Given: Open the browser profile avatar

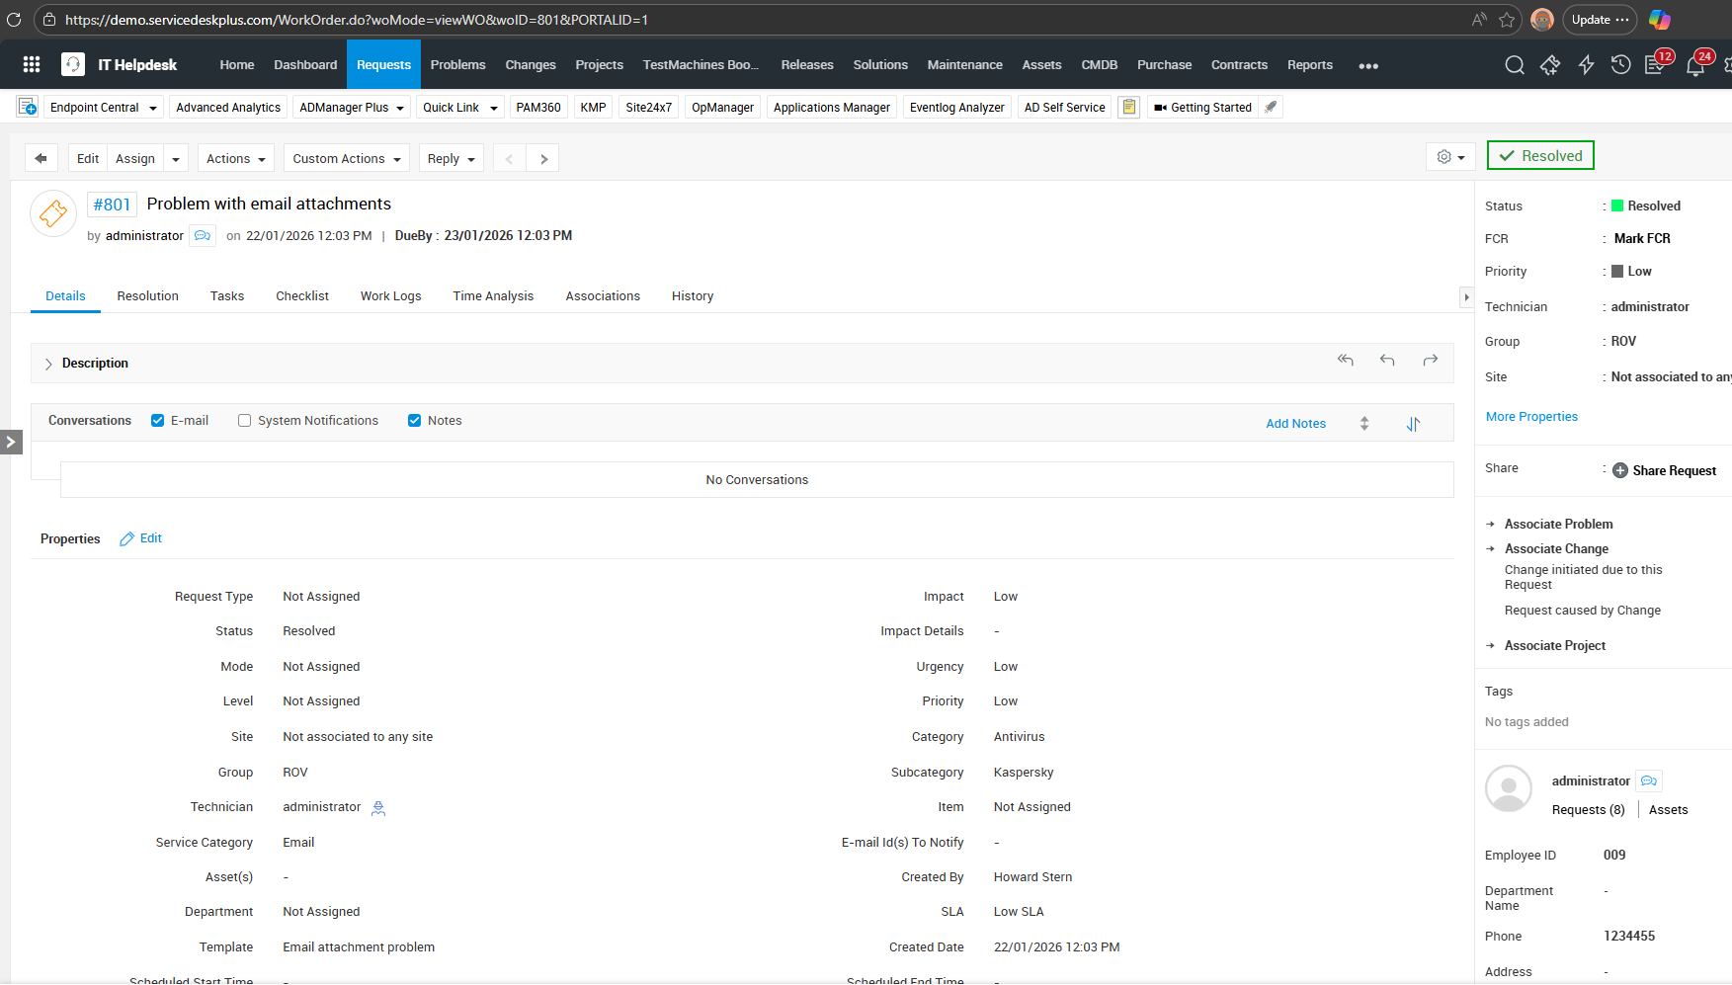Looking at the screenshot, I should pos(1542,20).
